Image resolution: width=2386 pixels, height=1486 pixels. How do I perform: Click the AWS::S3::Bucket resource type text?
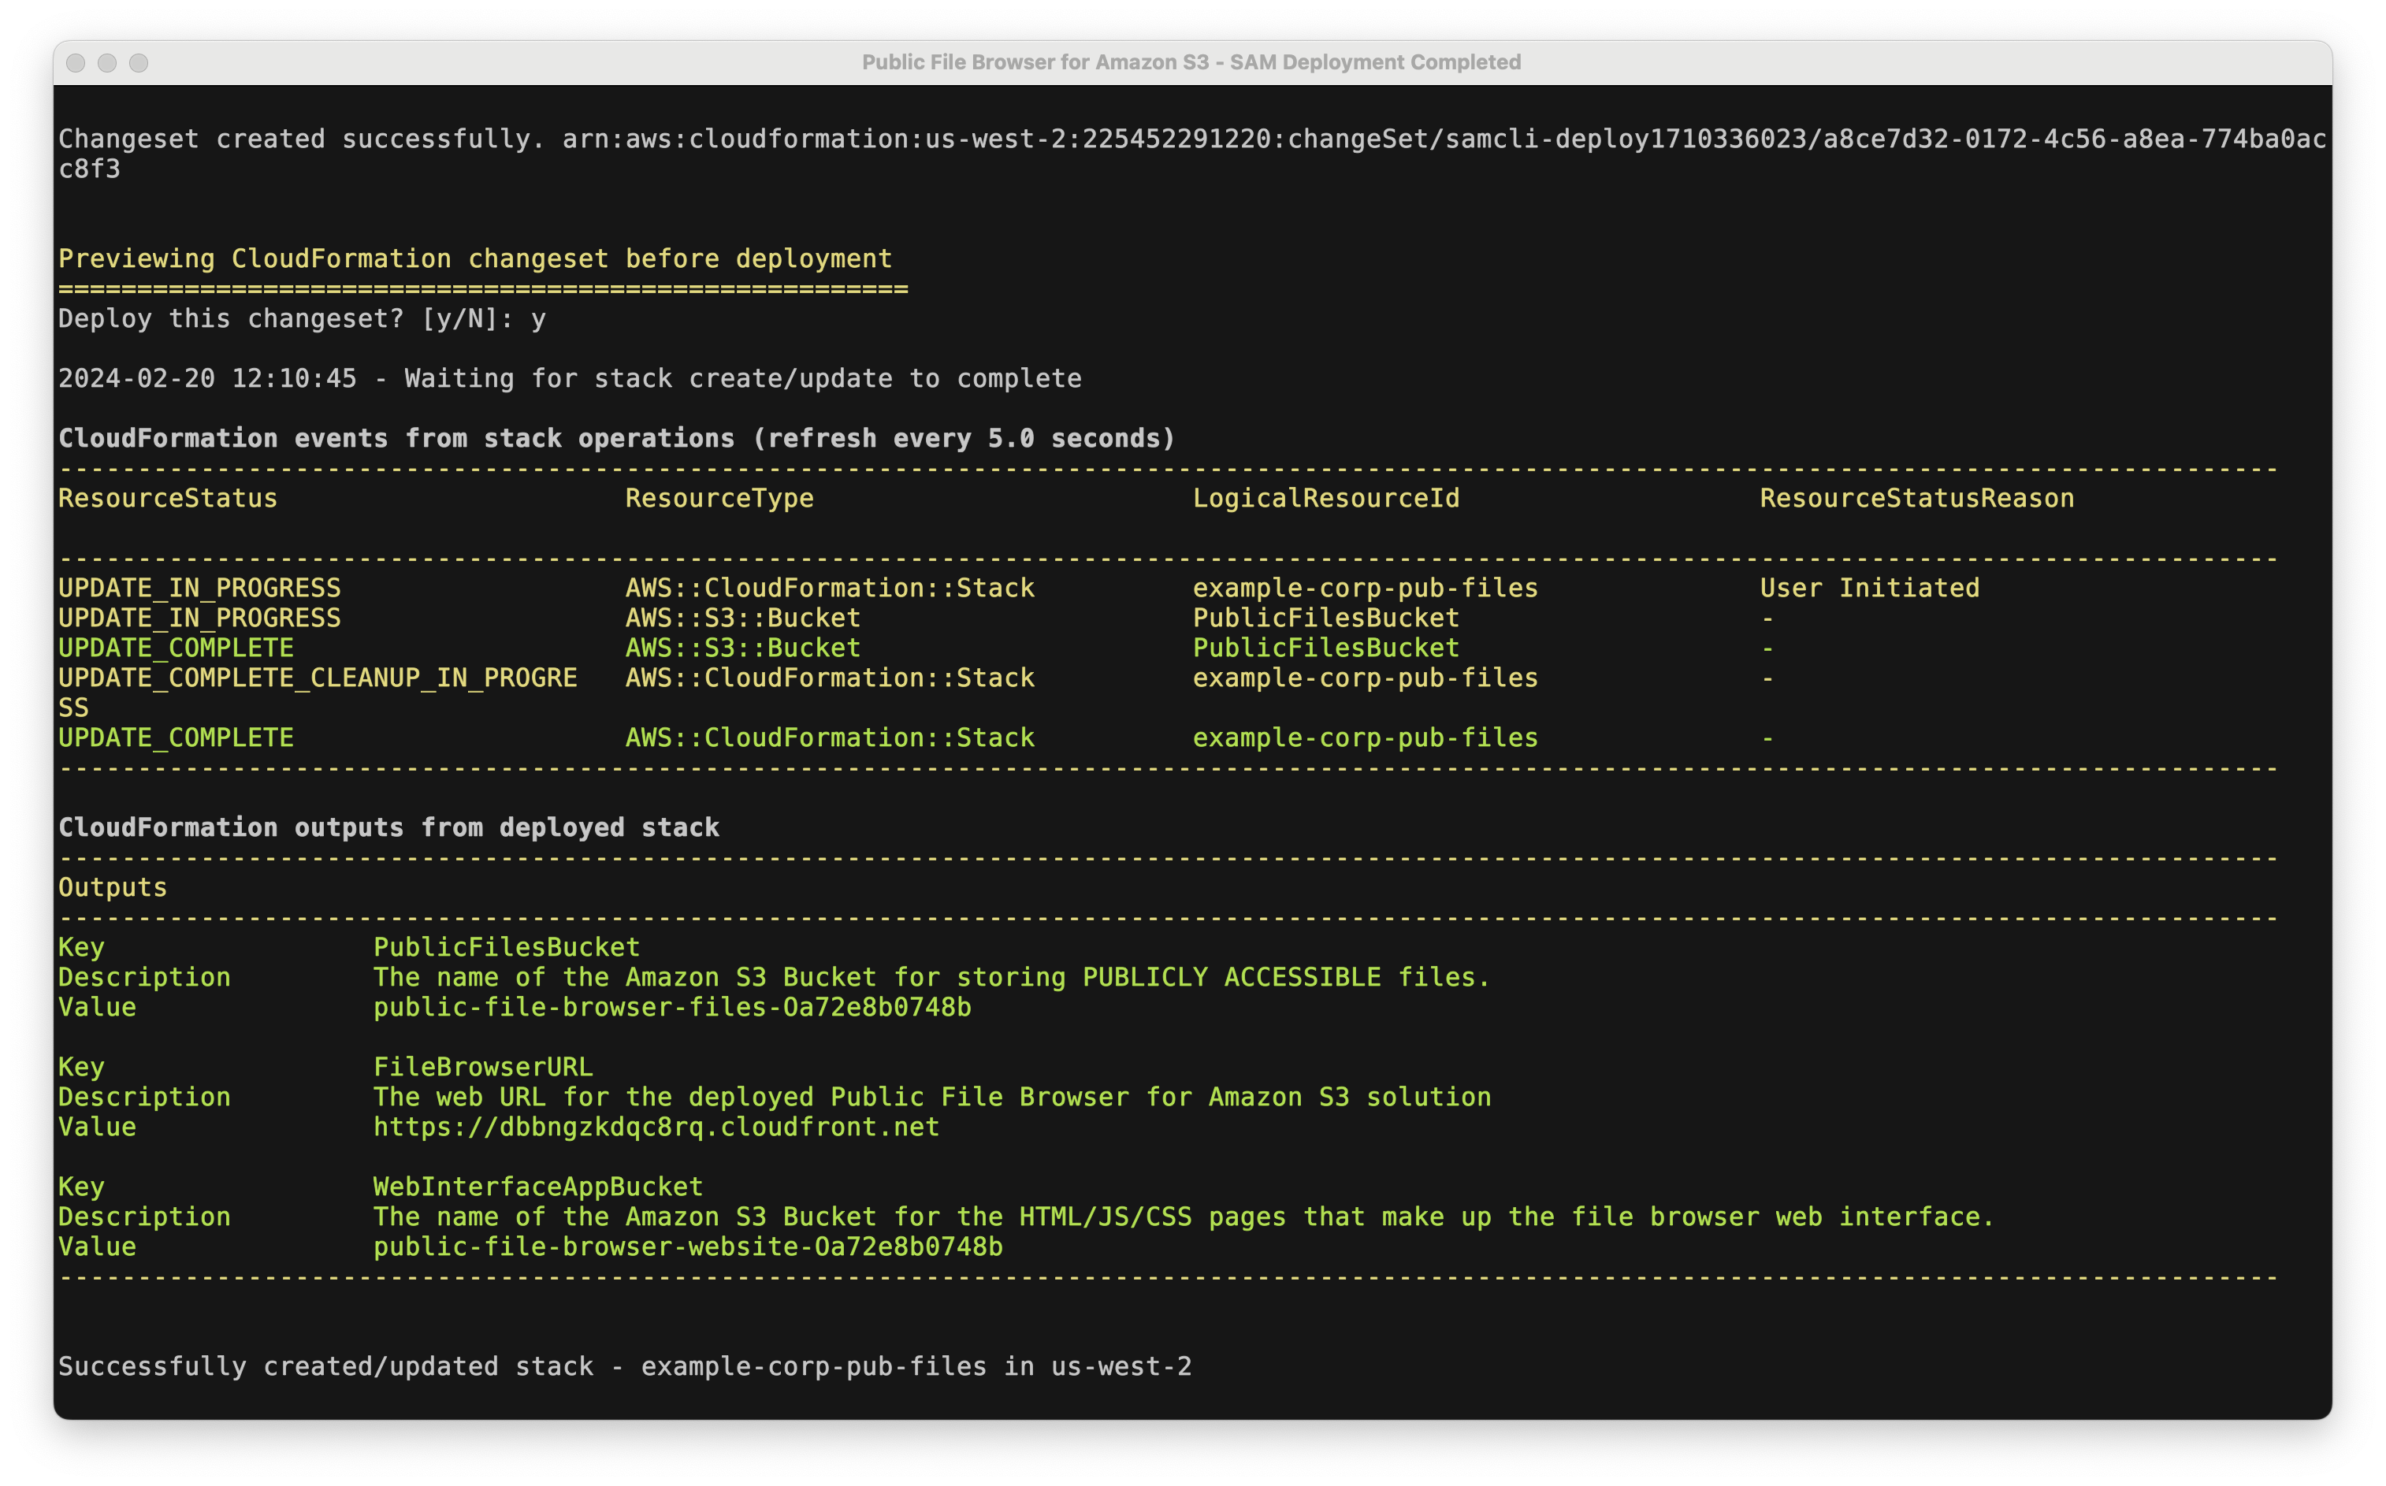pyautogui.click(x=742, y=617)
